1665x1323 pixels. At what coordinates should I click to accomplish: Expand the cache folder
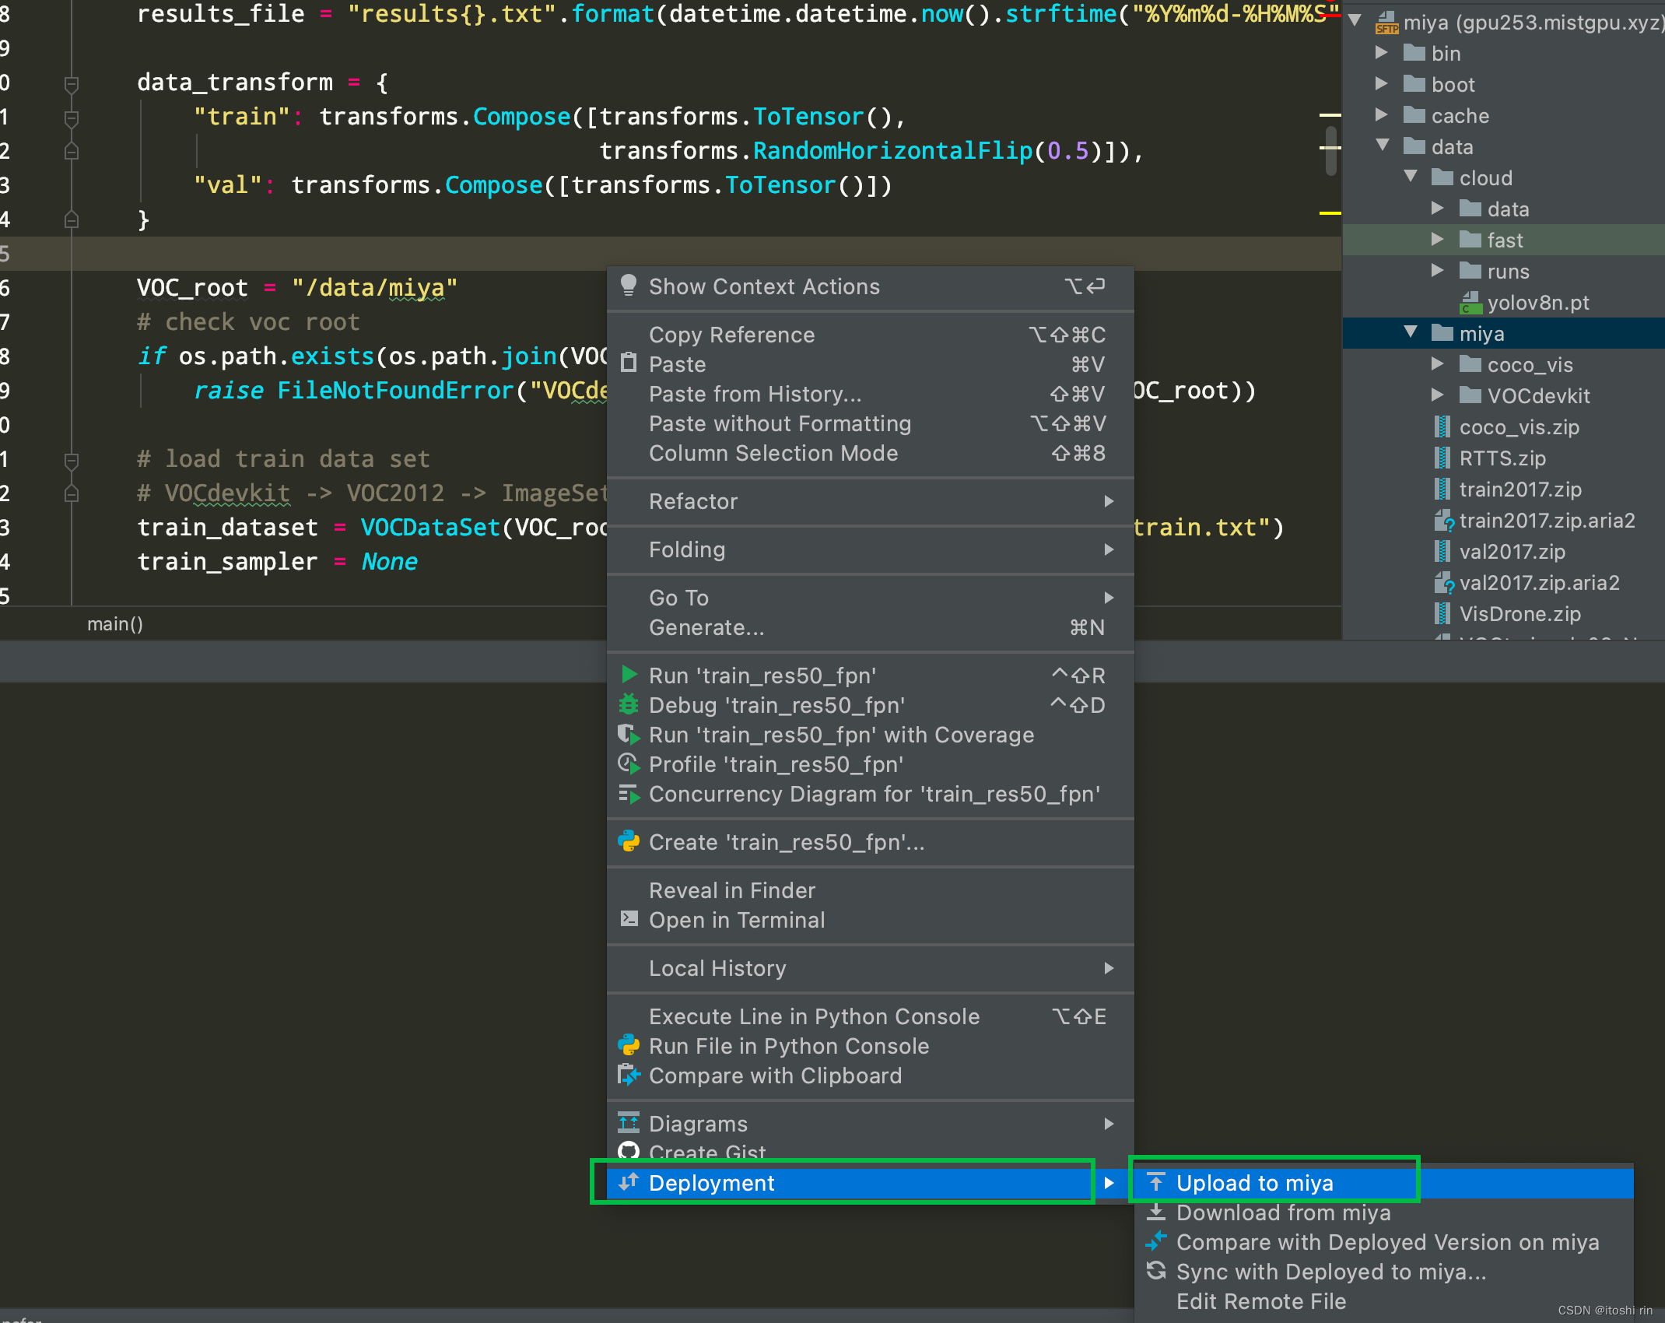click(1382, 114)
